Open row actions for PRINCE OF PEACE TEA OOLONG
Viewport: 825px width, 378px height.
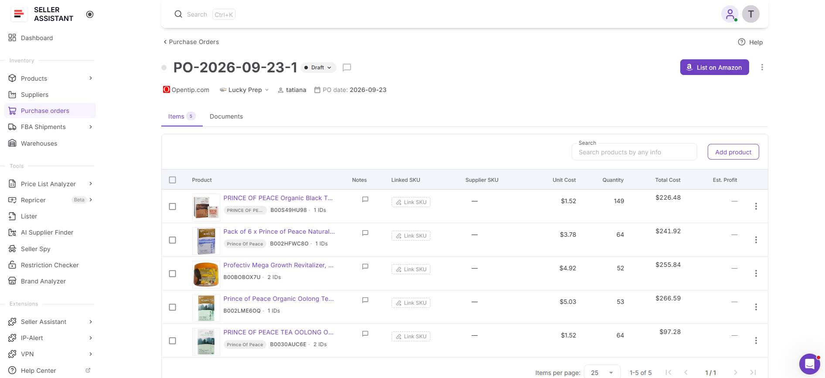pyautogui.click(x=756, y=341)
